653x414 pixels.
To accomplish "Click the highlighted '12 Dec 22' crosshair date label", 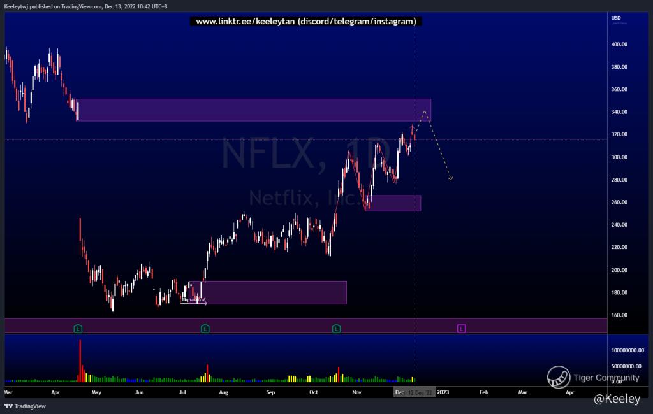I will [415, 392].
